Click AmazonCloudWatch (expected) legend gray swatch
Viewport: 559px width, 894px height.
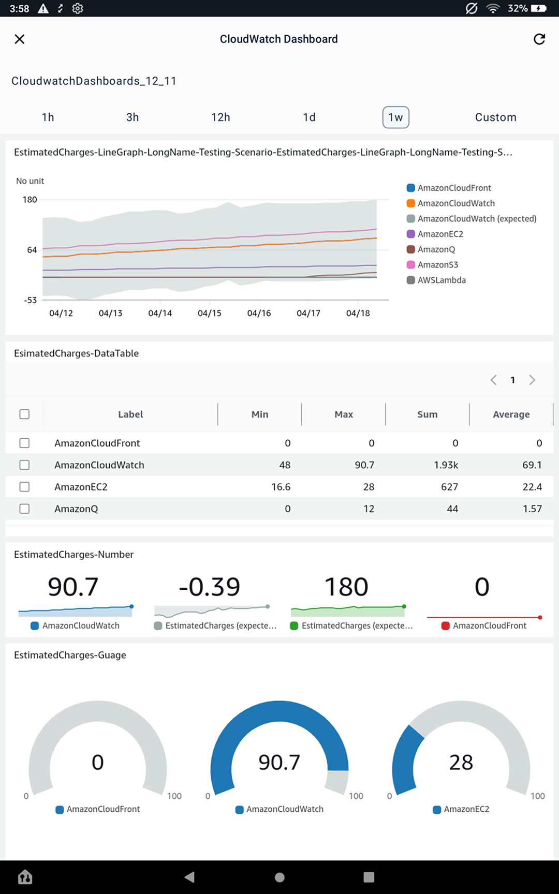coord(411,219)
